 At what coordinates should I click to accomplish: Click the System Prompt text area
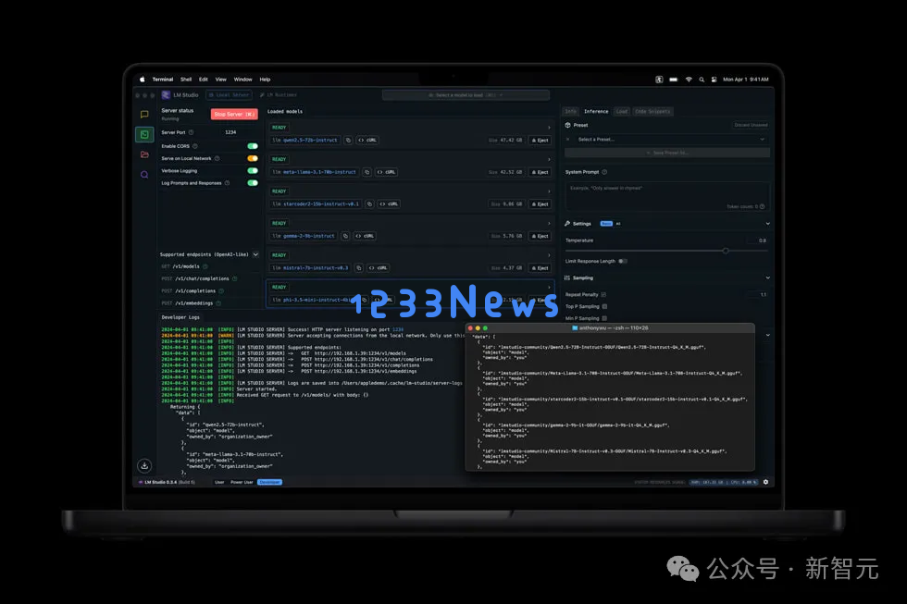pyautogui.click(x=667, y=196)
